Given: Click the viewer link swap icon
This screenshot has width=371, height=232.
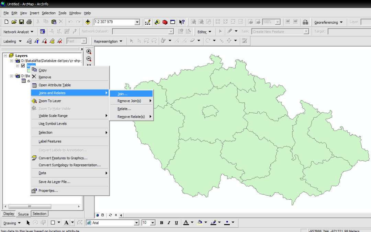Looking at the screenshot, I should click(x=305, y=22).
